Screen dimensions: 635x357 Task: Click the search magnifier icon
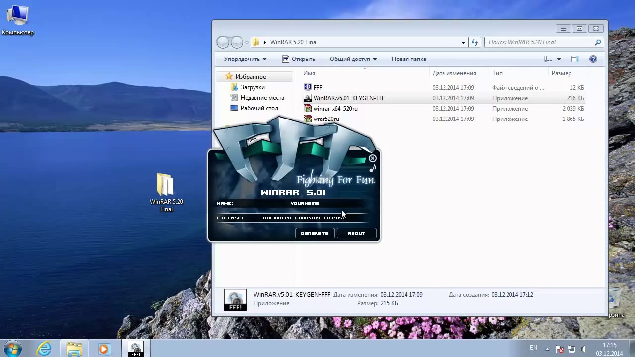click(x=598, y=42)
